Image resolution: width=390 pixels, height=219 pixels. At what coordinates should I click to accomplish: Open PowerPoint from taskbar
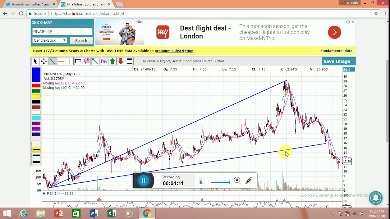point(58,213)
